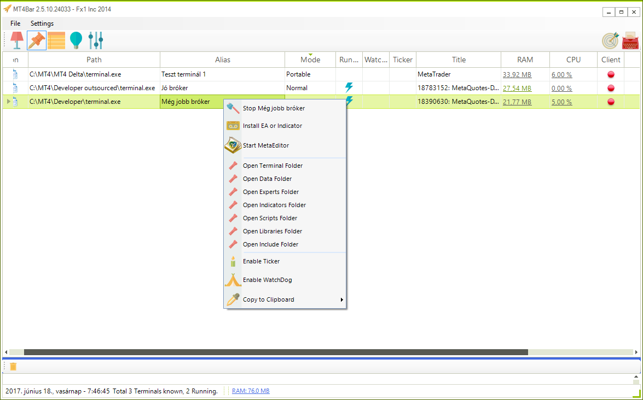Open the sliders settings toolbar icon
The width and height of the screenshot is (643, 400).
point(96,40)
